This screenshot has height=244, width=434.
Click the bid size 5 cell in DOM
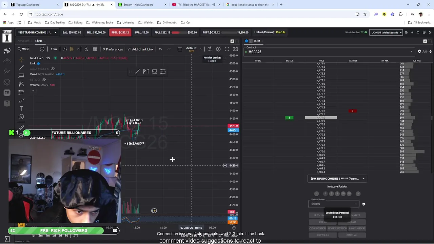click(x=289, y=118)
